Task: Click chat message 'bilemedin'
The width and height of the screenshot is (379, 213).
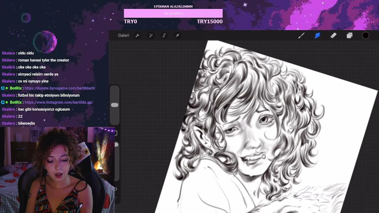Action: [x=26, y=123]
